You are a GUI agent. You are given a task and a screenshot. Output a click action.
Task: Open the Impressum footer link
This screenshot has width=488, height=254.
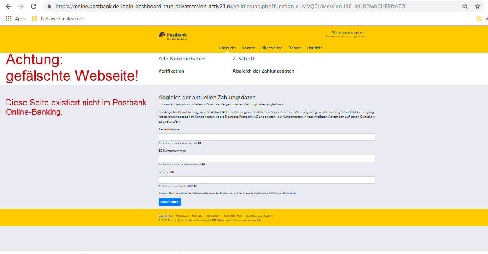click(x=214, y=216)
